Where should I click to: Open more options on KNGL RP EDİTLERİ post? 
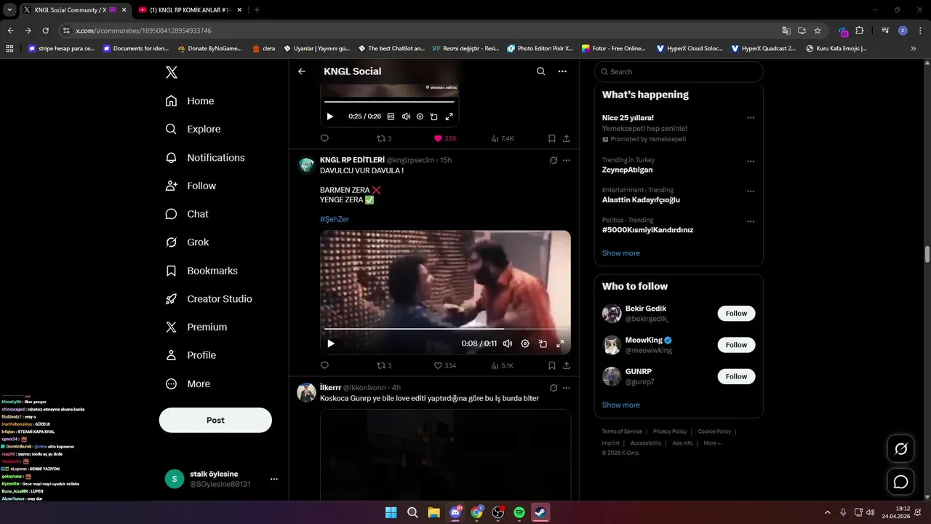click(567, 160)
